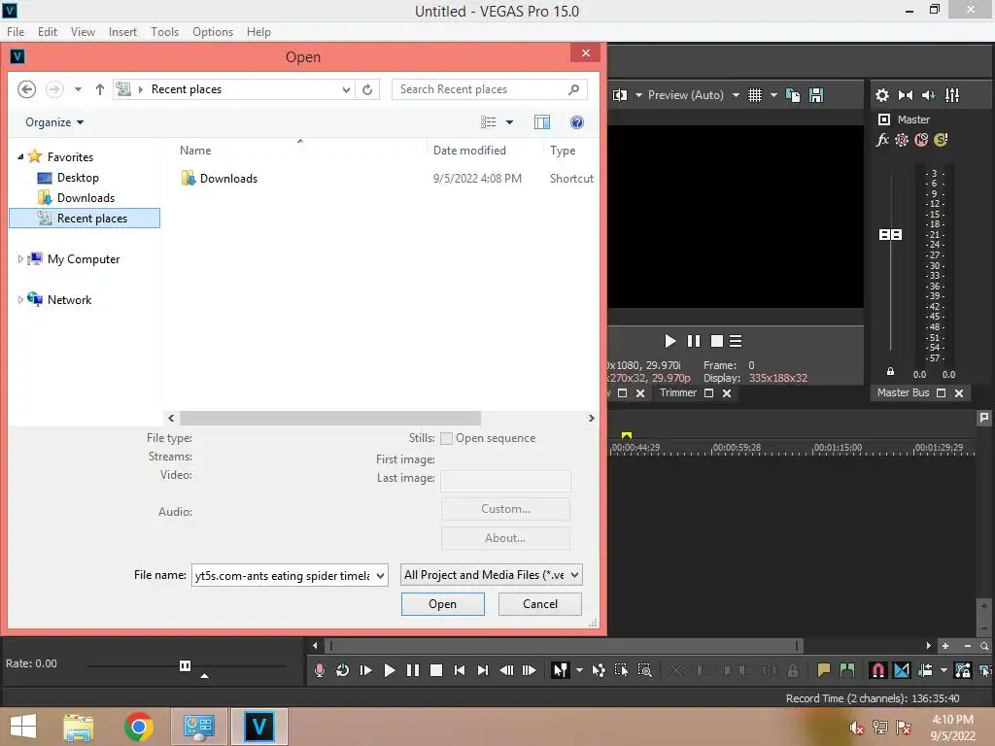The image size is (995, 746).
Task: Click Go to End button in transport
Action: point(483,670)
